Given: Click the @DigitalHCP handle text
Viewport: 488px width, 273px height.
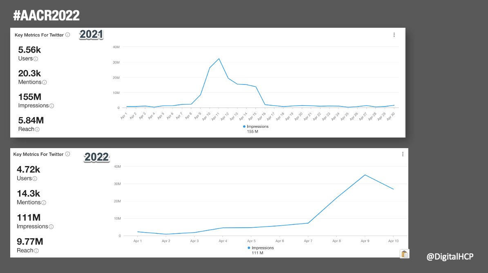Looking at the screenshot, I should click(x=450, y=257).
